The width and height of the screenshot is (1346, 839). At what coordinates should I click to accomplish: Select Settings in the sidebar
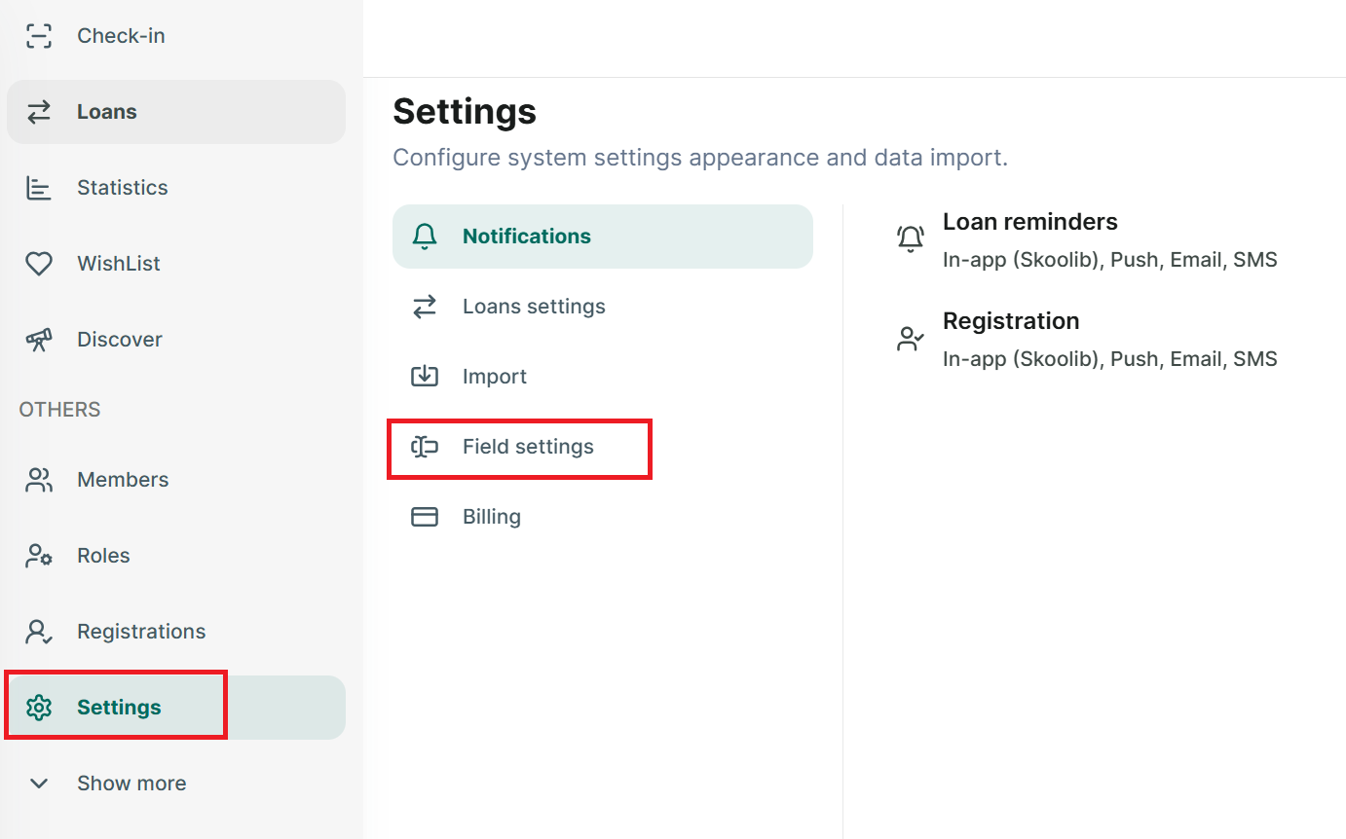pos(176,708)
